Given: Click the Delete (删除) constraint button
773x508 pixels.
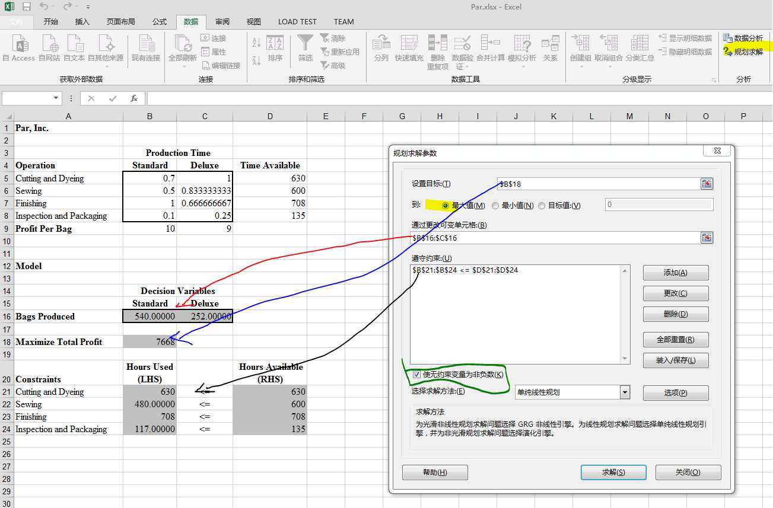Looking at the screenshot, I should (676, 314).
